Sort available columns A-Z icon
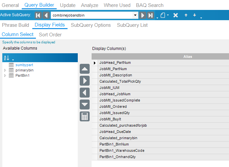The image size is (229, 167). point(7,58)
